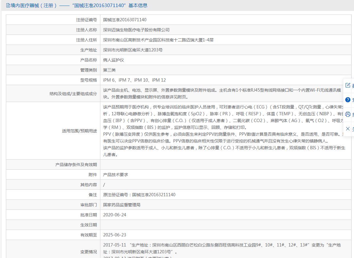Click the printer icon to print this record

347,114
